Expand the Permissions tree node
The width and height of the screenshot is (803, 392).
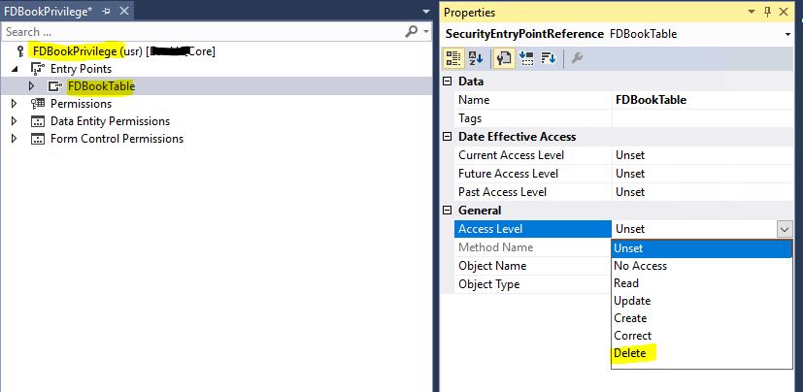point(14,104)
